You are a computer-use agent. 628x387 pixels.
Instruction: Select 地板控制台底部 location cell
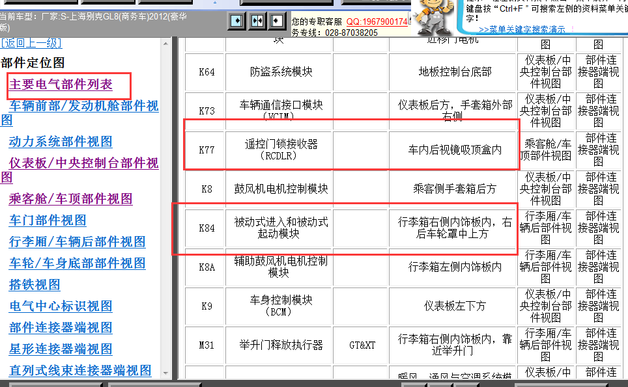[453, 72]
